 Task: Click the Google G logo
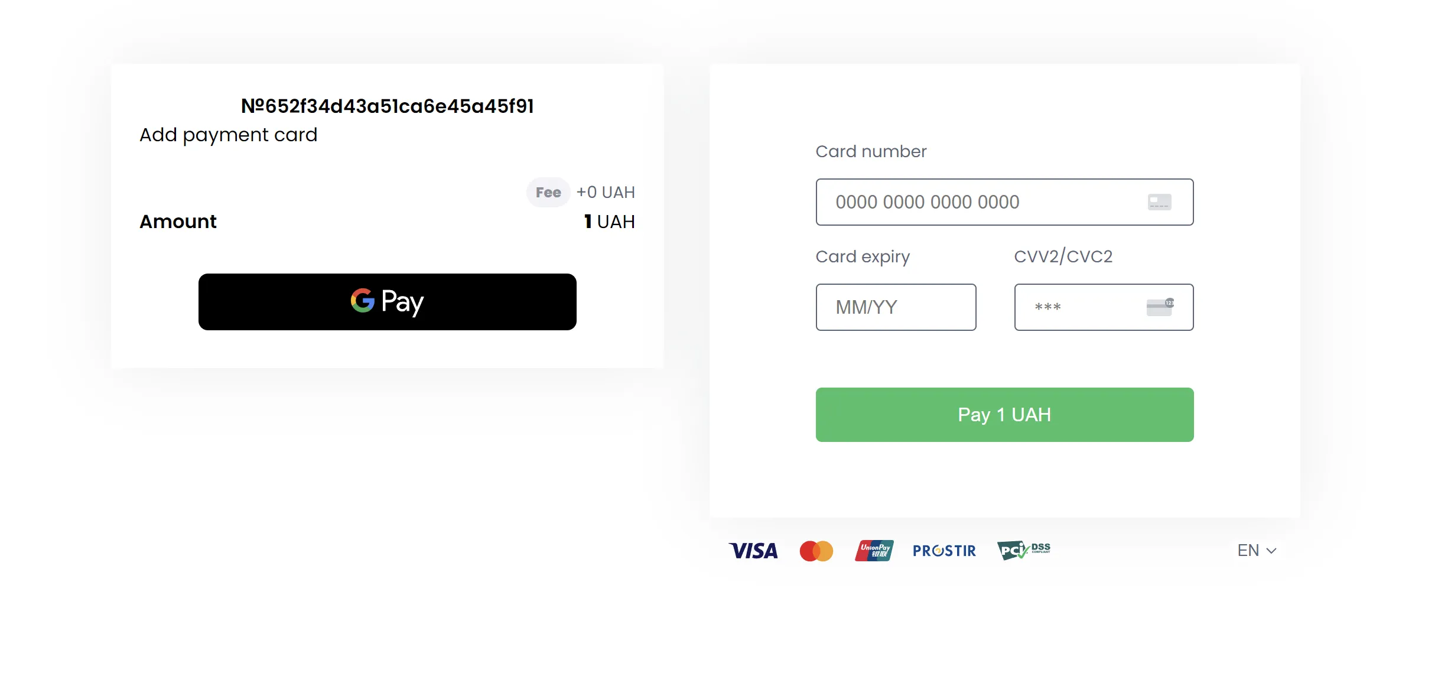[x=363, y=301]
